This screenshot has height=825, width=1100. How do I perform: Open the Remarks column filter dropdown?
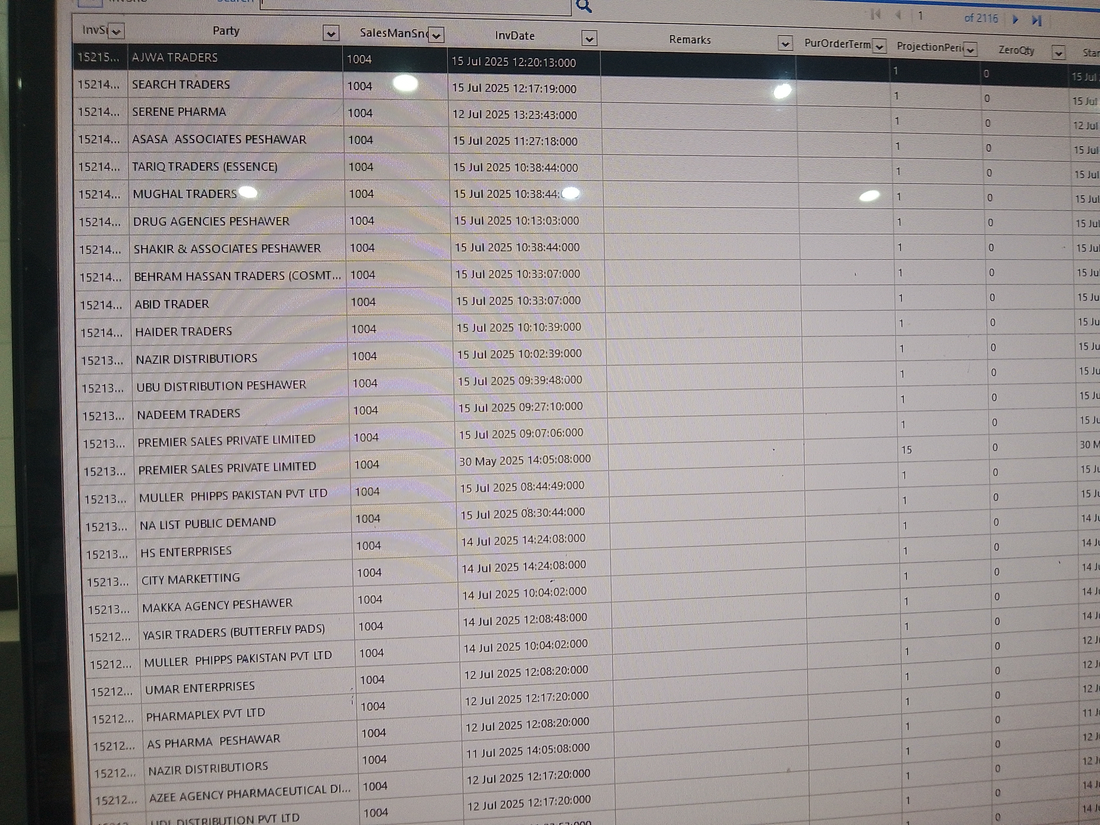pyautogui.click(x=785, y=44)
